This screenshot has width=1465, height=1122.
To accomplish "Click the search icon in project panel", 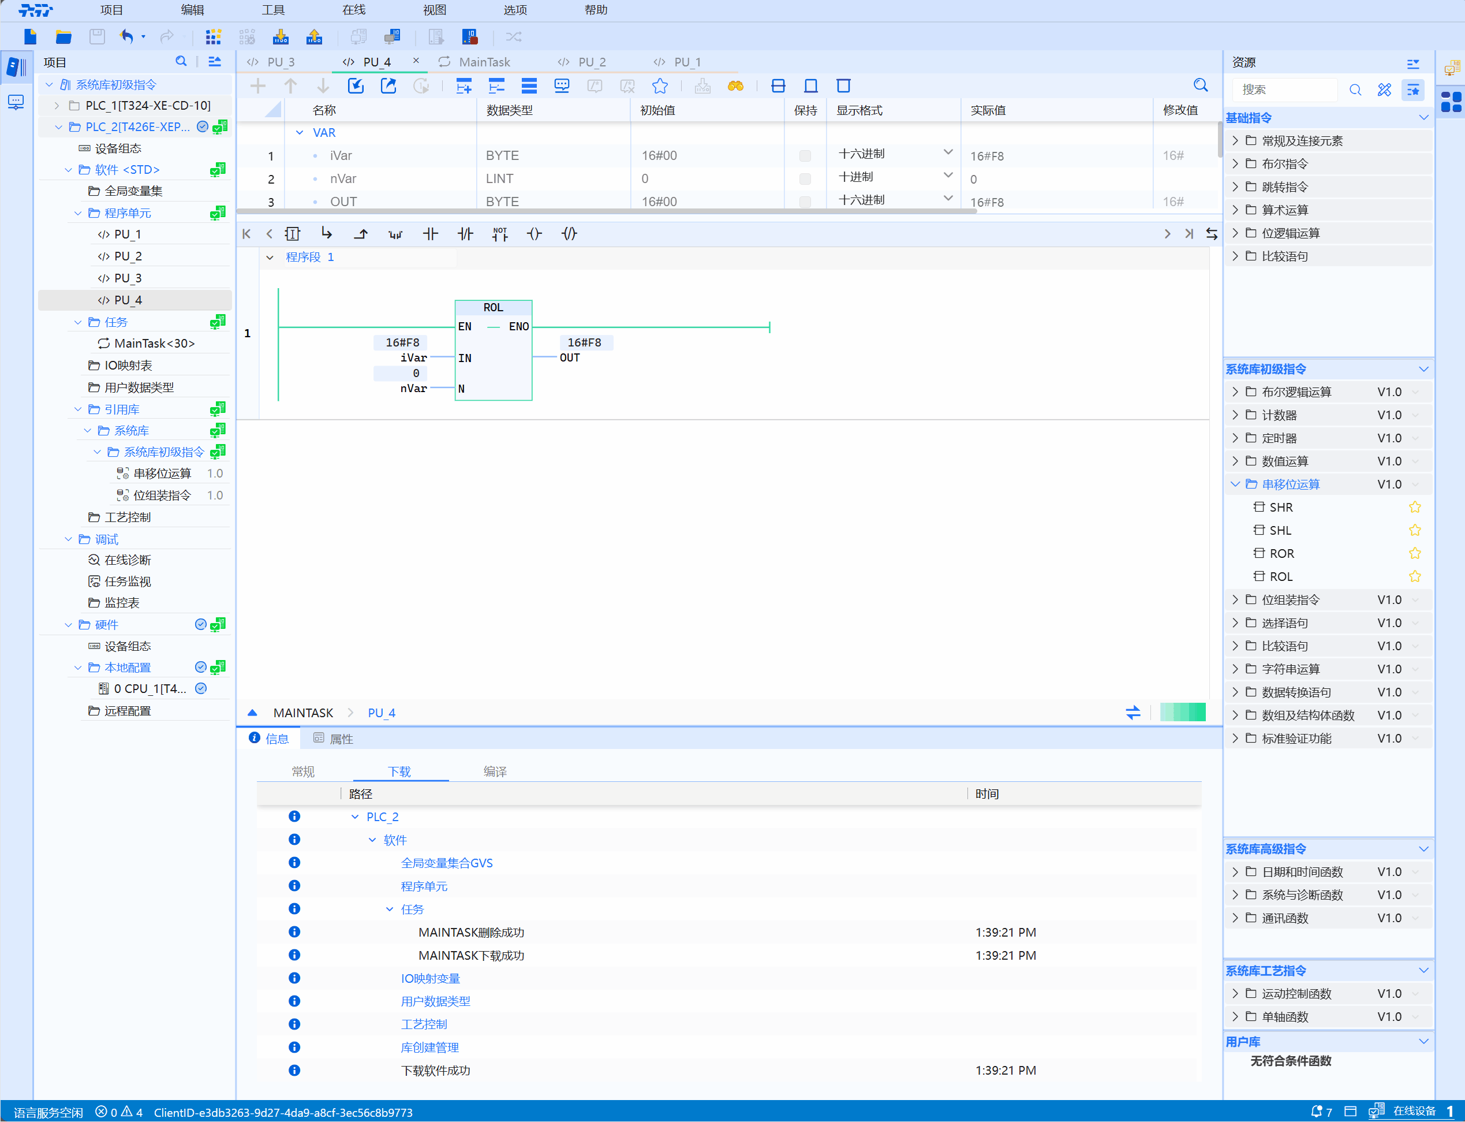I will tap(181, 61).
